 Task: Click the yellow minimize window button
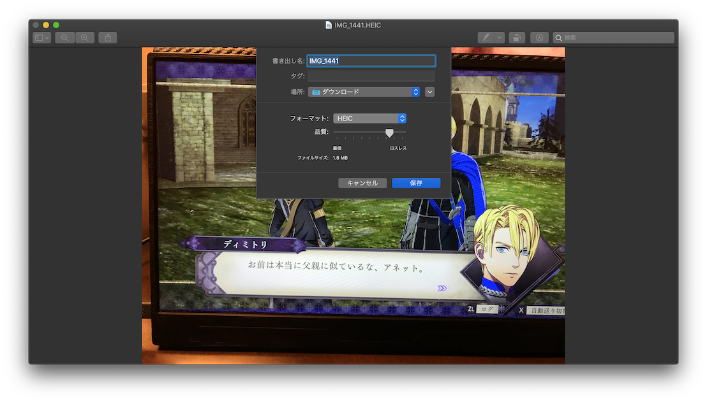(46, 25)
